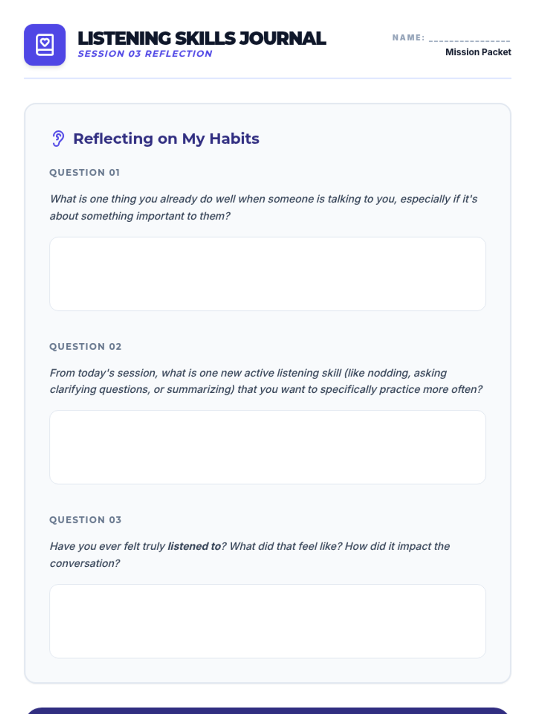Viewport: 535px width, 714px height.
Task: Click the Question 02 label
Action: (x=85, y=347)
